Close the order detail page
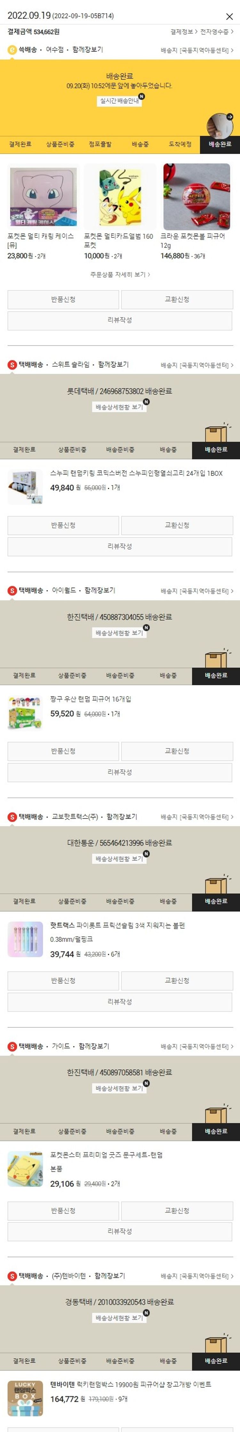 coord(229,17)
